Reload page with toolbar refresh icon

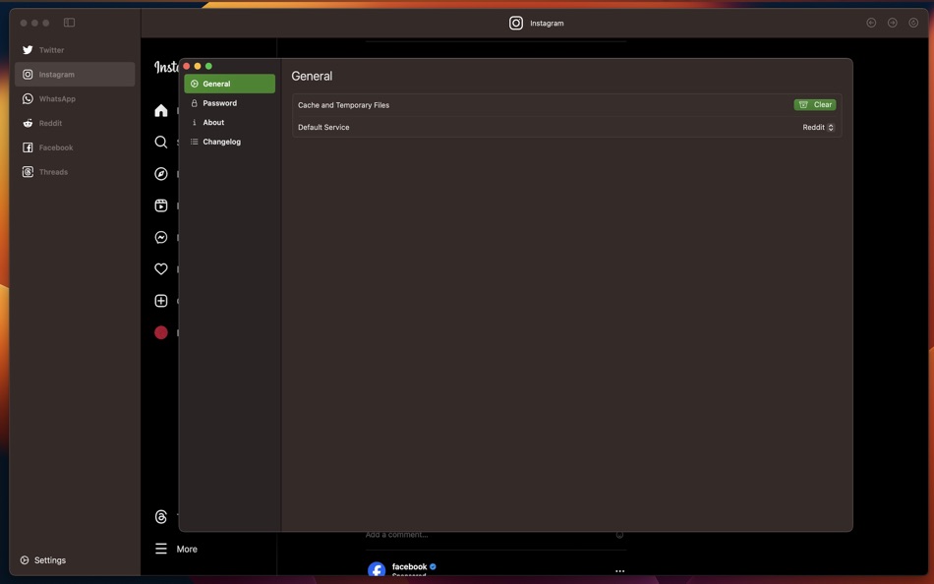tap(913, 23)
